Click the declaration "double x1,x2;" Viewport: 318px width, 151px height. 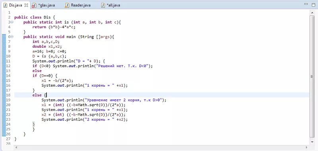point(47,46)
